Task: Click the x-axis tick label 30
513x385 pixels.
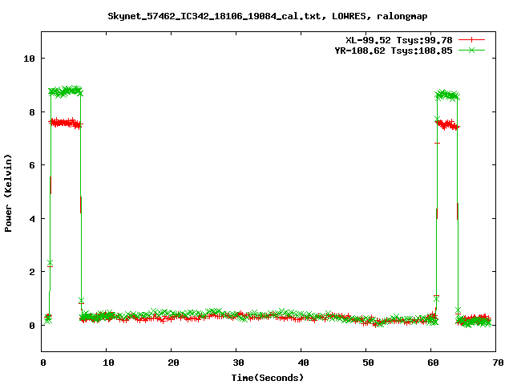Action: coord(238,363)
